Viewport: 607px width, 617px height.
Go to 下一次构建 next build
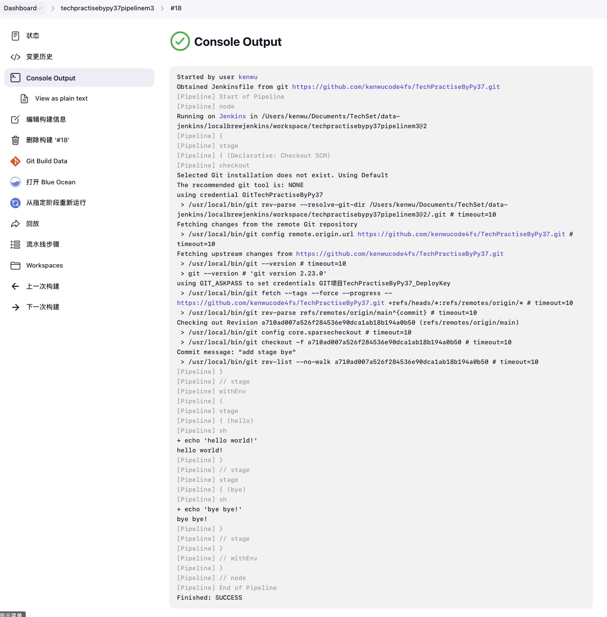(x=43, y=307)
